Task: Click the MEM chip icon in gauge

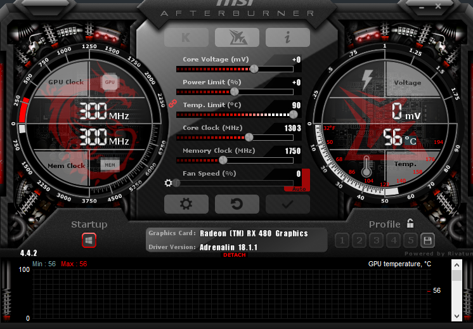Action: (x=110, y=165)
